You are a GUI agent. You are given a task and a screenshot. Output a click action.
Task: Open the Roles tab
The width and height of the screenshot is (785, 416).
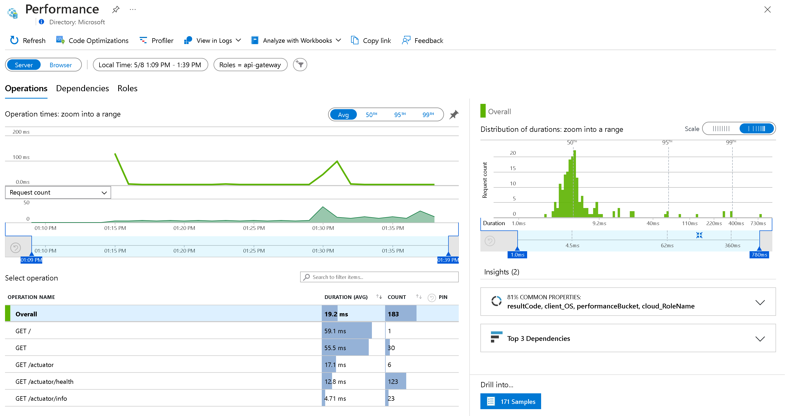coord(127,88)
